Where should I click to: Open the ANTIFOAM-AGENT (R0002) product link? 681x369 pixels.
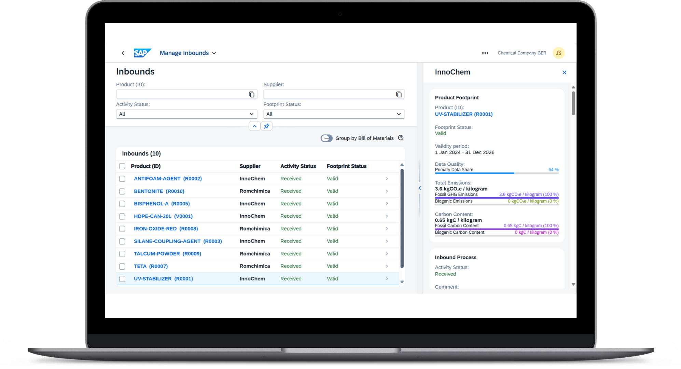pos(168,179)
